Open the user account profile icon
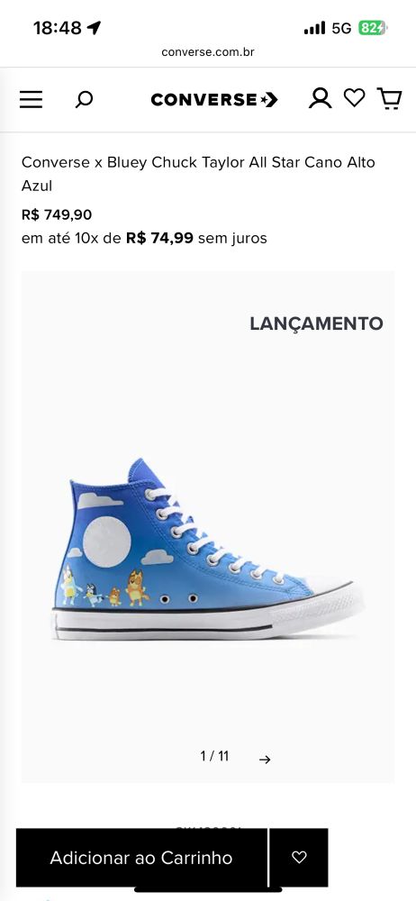The image size is (416, 901). point(320,98)
